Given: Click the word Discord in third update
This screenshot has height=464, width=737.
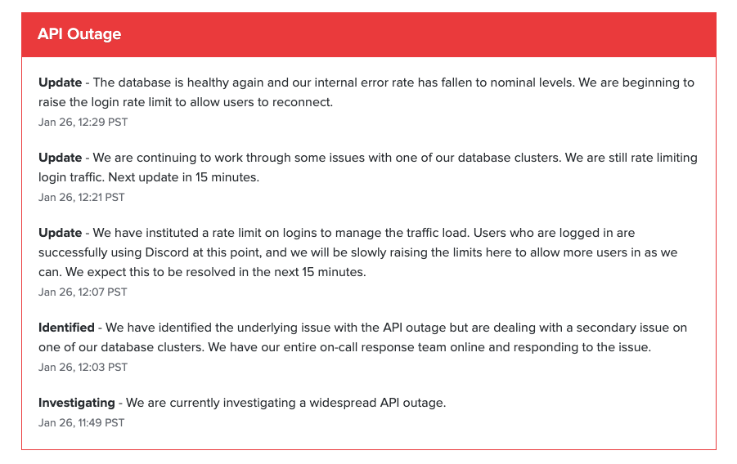Looking at the screenshot, I should (x=167, y=252).
